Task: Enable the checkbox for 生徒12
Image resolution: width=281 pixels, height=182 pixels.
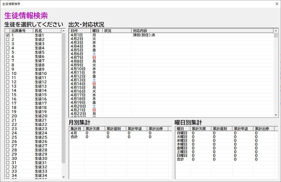Action: [8, 82]
